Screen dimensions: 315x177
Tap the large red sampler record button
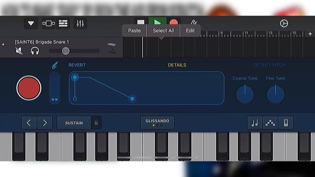[29, 88]
